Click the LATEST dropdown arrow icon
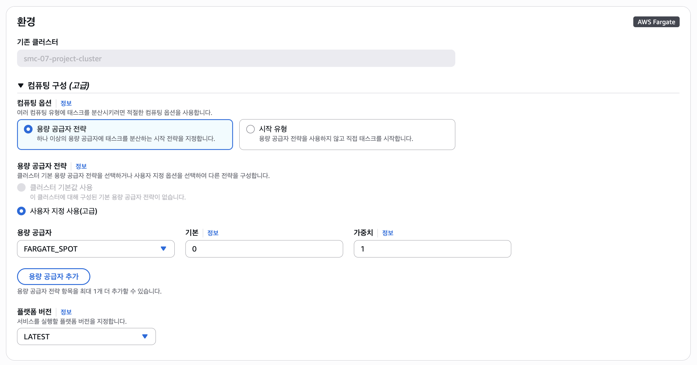The width and height of the screenshot is (697, 365). (145, 337)
